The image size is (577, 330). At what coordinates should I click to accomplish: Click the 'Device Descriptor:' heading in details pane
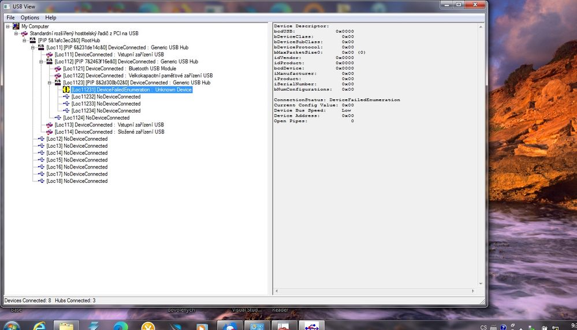[x=301, y=26]
